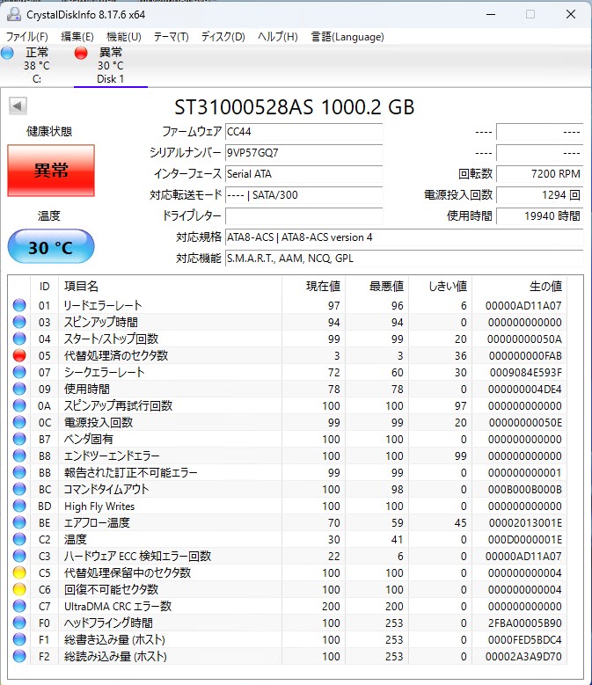592x685 pixels.
Task: Click status orb for B8 エンドツーエンドエラー
Action: [x=19, y=455]
